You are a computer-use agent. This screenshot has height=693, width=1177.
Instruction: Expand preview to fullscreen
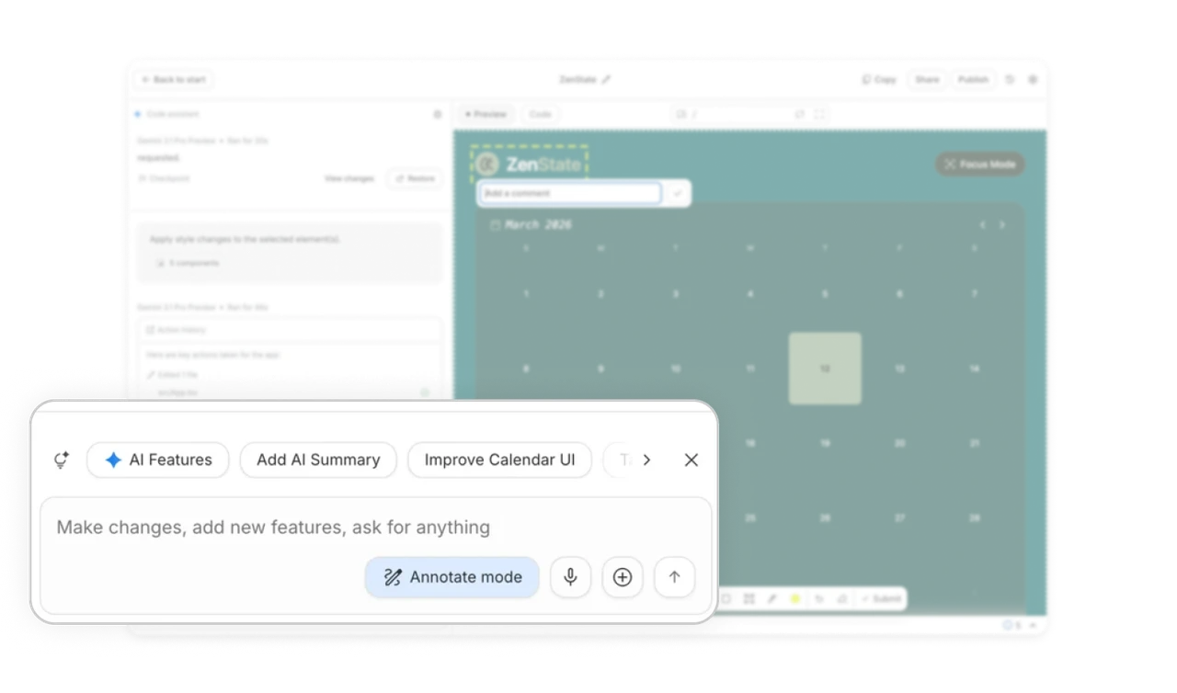pos(819,114)
